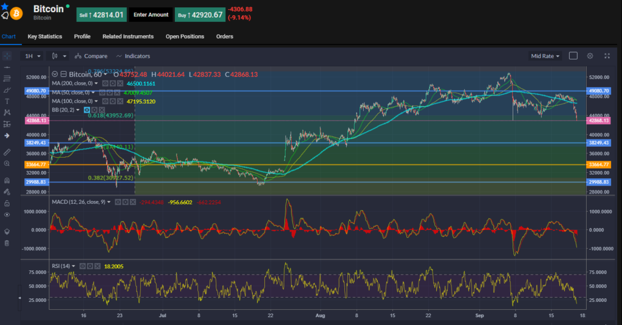622x325 pixels.
Task: Open RSI (14) settings gear
Action: (90, 266)
